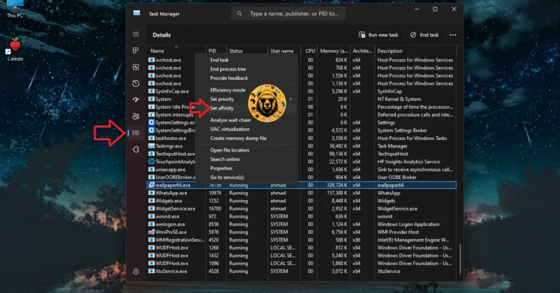Select the Celeste desktop shortcut

pyautogui.click(x=15, y=49)
